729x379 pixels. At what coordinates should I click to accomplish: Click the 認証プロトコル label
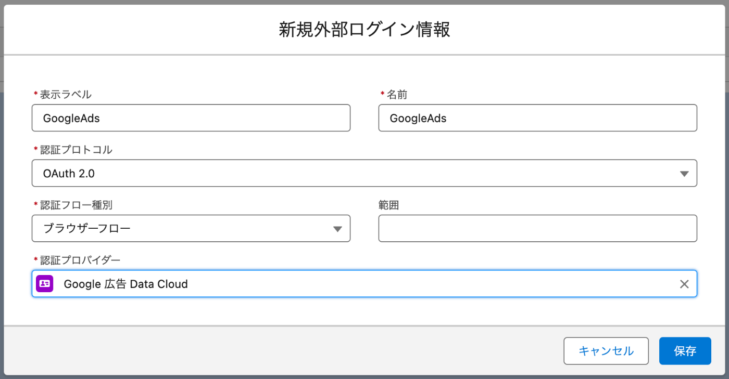76,150
